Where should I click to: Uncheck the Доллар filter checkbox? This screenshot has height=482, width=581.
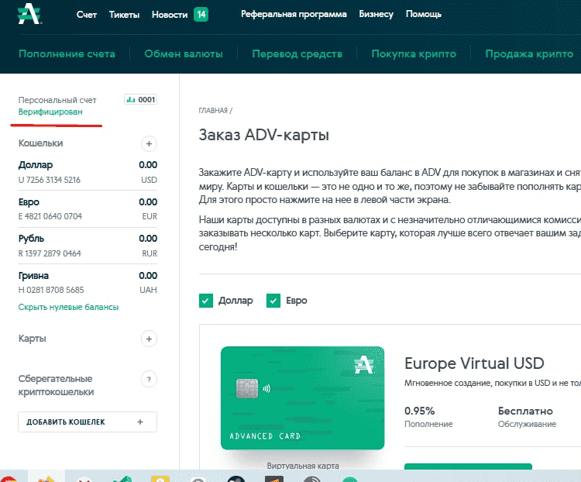click(206, 301)
